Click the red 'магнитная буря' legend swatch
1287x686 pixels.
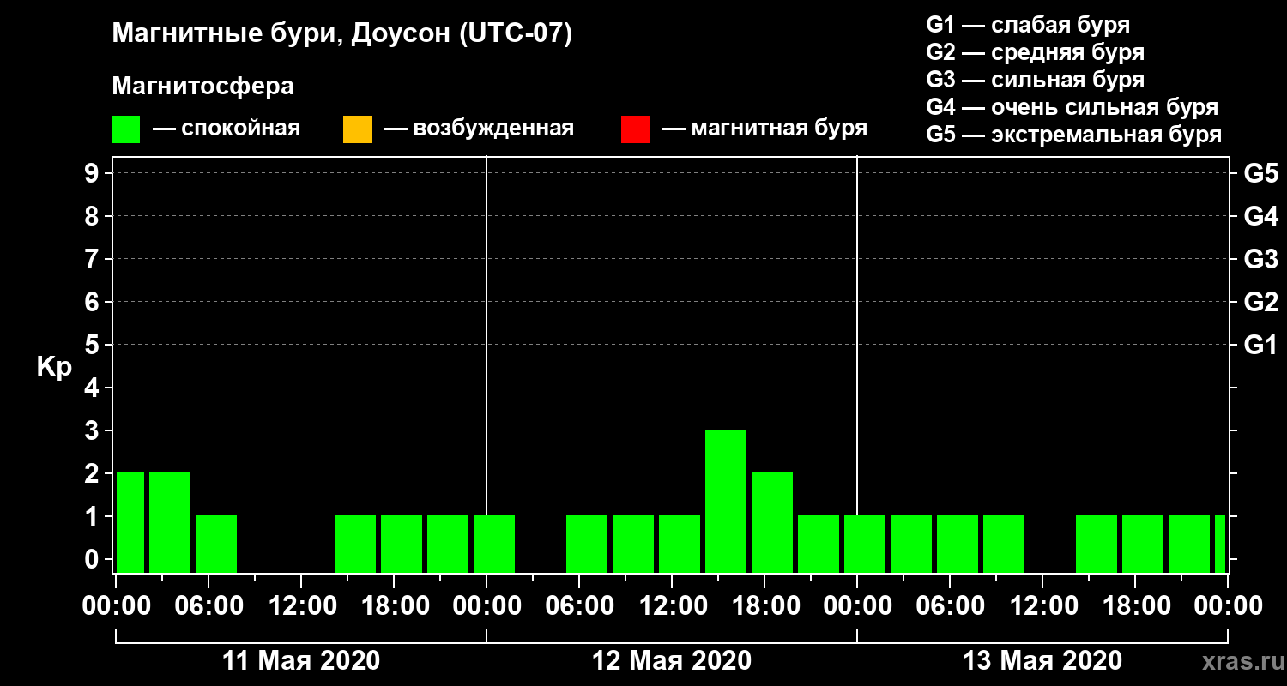(x=635, y=129)
